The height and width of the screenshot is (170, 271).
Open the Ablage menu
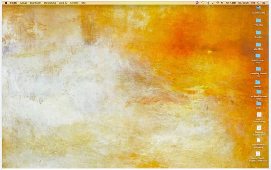tap(23, 3)
